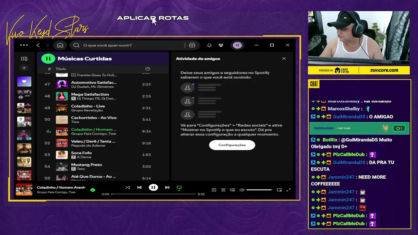Click the APLICAR ROTAS title text

pyautogui.click(x=153, y=18)
